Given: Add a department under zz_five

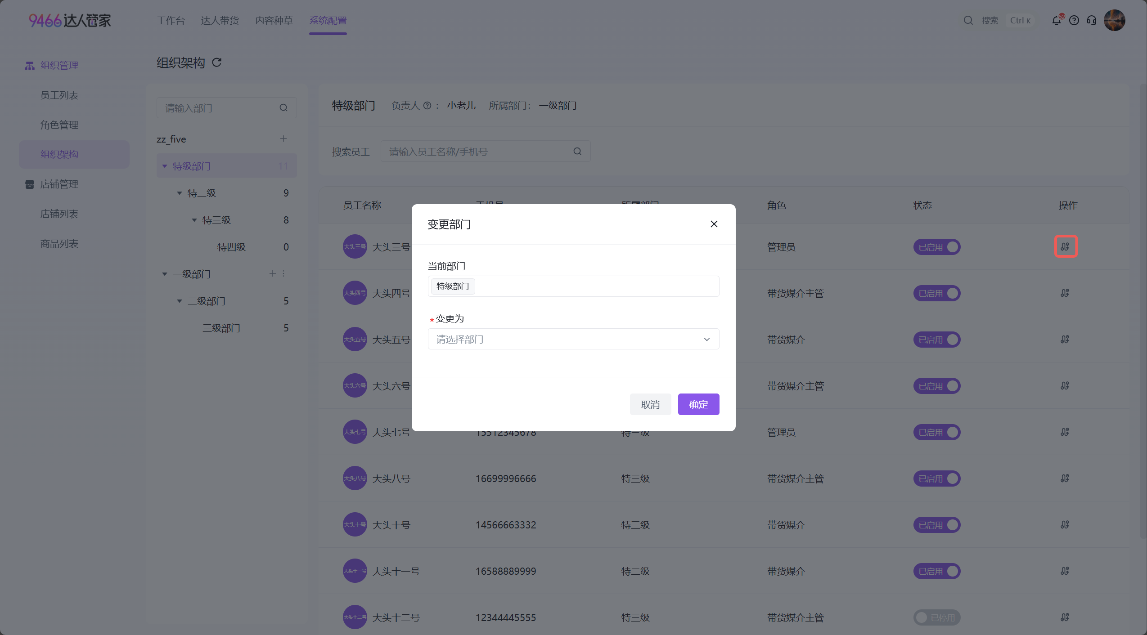Looking at the screenshot, I should (283, 139).
